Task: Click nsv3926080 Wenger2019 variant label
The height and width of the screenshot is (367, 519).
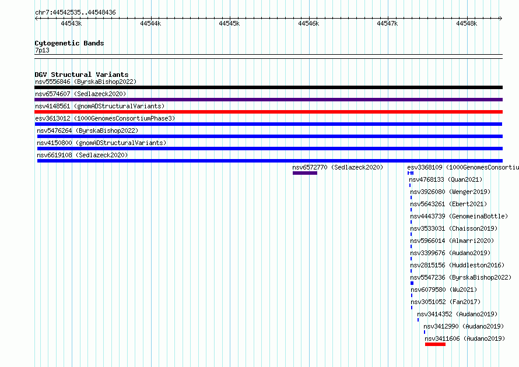Action: 450,192
